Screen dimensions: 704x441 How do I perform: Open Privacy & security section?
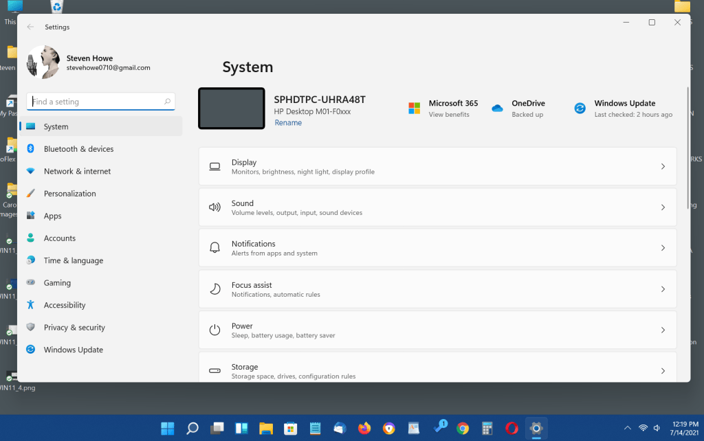coord(74,328)
